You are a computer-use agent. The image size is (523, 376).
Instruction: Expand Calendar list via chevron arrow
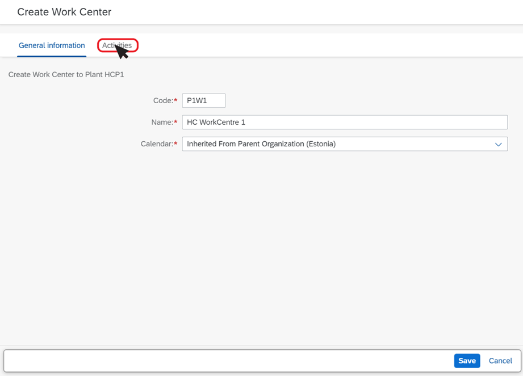click(499, 144)
